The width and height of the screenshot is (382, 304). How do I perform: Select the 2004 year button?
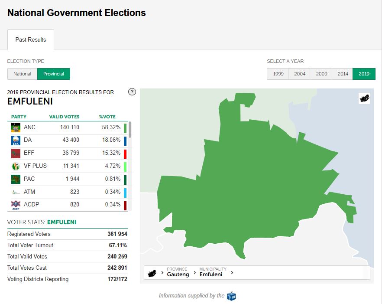[x=300, y=74]
